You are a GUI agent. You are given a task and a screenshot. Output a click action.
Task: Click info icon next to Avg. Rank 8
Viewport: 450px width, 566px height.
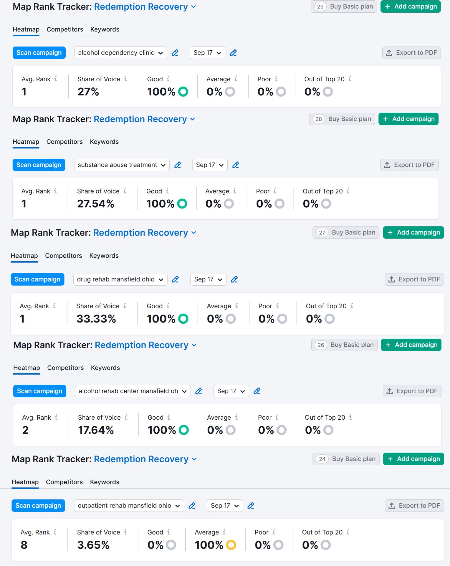pyautogui.click(x=55, y=532)
